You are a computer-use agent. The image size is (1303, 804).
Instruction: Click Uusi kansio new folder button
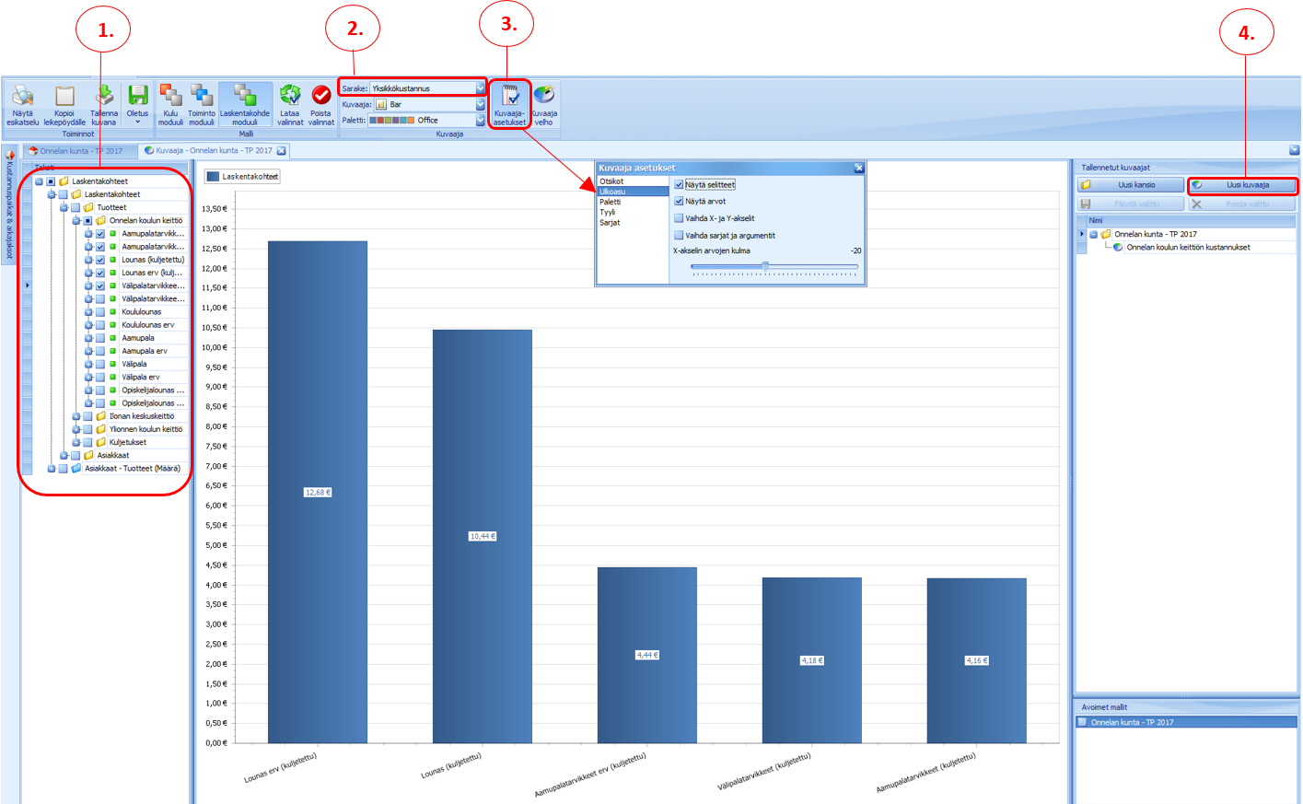coord(1131,185)
